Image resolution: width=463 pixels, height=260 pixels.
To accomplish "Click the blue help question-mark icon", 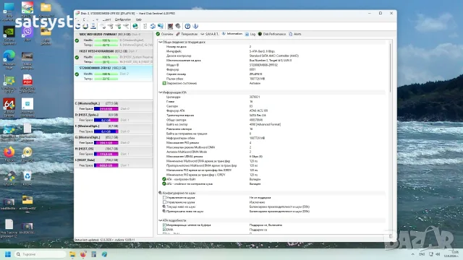I will [x=187, y=26].
